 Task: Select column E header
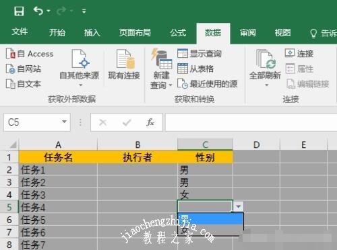[x=304, y=144]
